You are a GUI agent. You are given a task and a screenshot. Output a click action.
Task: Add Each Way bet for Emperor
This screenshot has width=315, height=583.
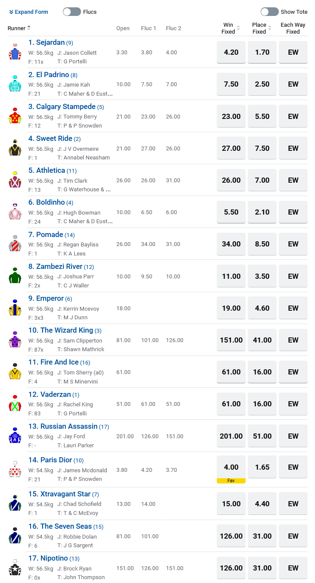tap(293, 308)
